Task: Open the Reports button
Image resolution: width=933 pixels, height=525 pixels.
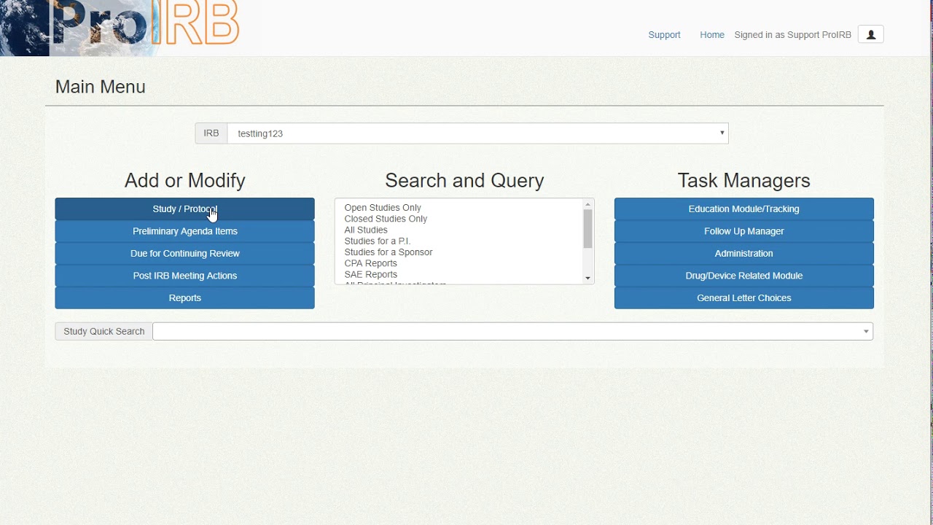Action: [x=184, y=298]
